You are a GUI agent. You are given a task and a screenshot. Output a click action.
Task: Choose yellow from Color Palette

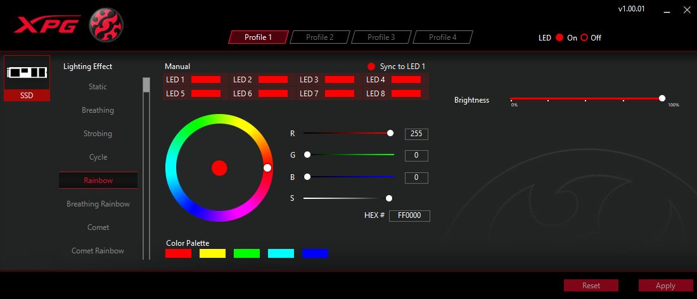[212, 253]
